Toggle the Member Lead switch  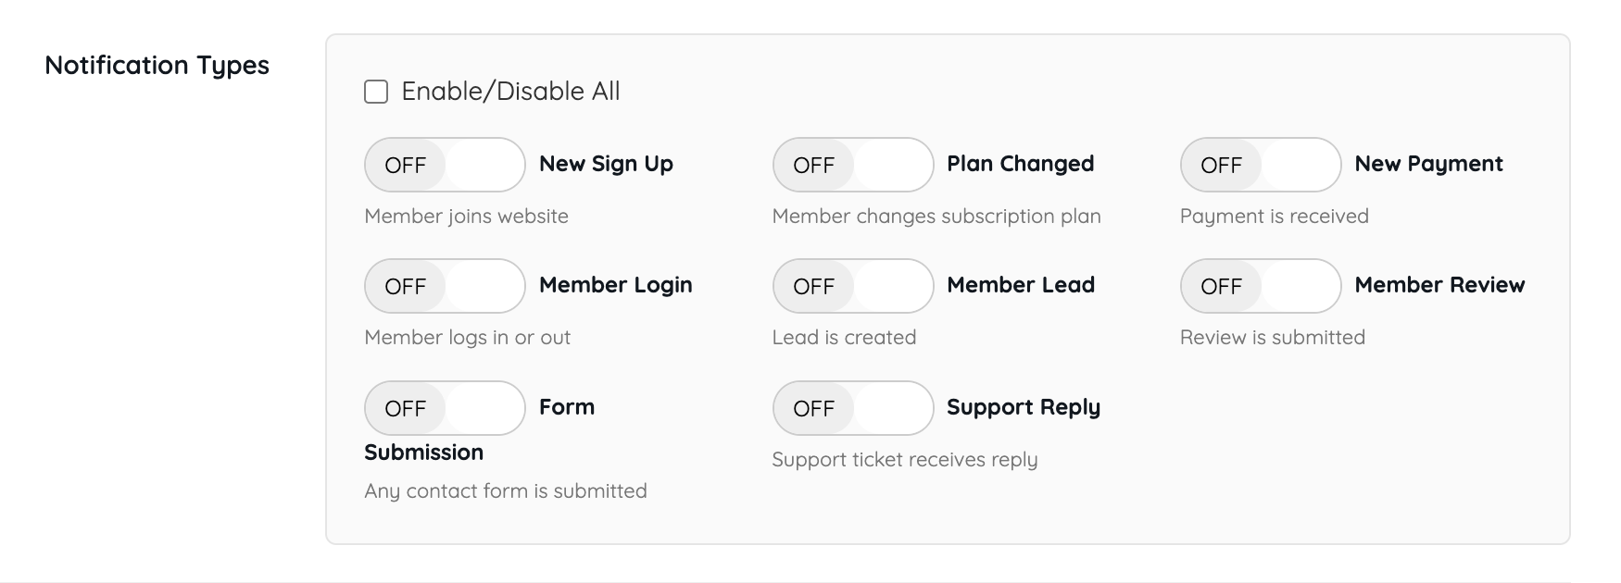point(852,286)
